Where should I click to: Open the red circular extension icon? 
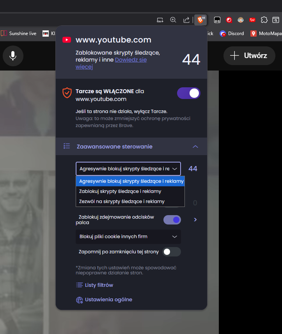[x=229, y=20]
